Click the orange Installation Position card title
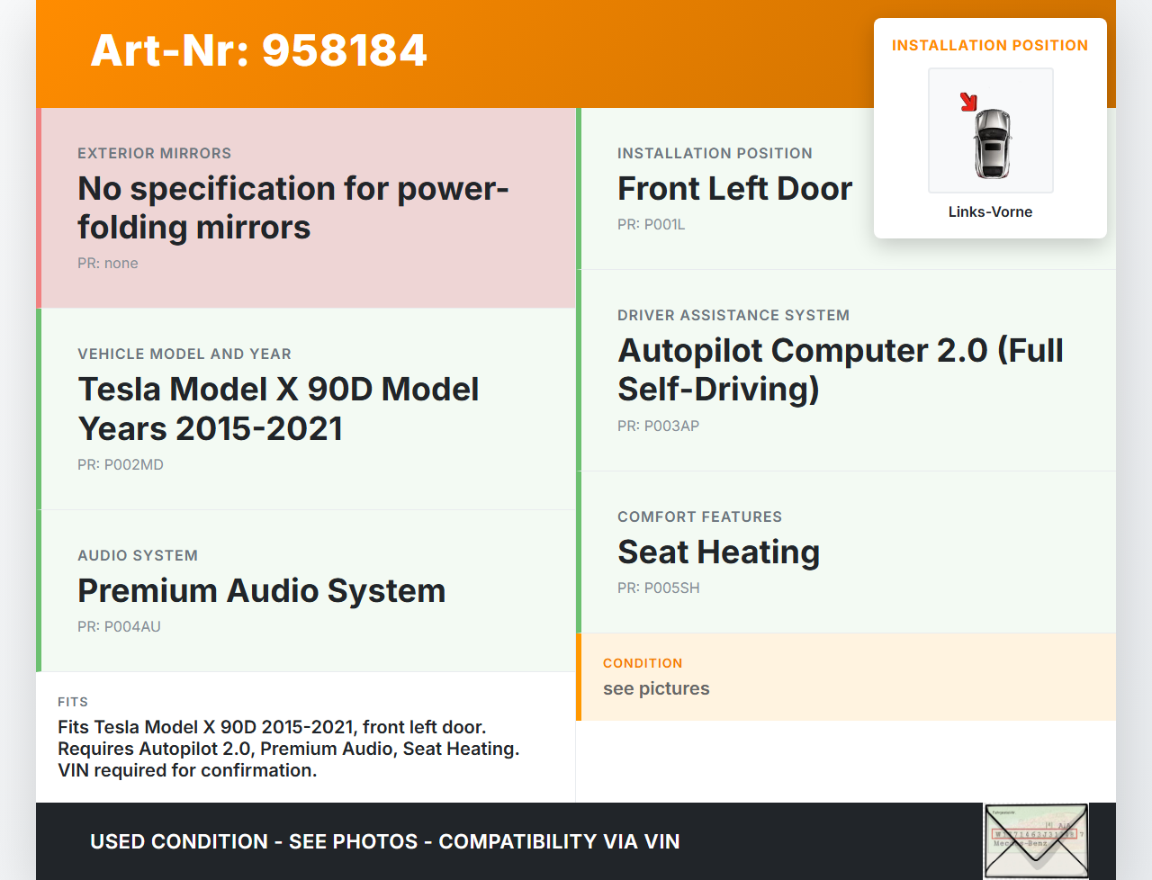Image resolution: width=1152 pixels, height=880 pixels. 989,46
